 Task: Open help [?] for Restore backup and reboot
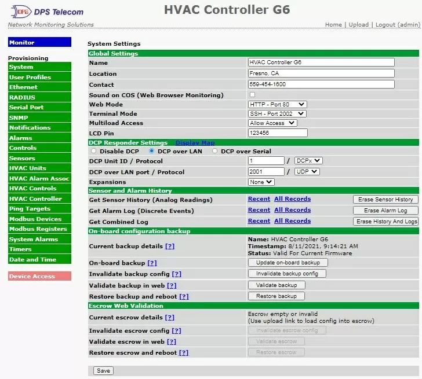click(184, 297)
